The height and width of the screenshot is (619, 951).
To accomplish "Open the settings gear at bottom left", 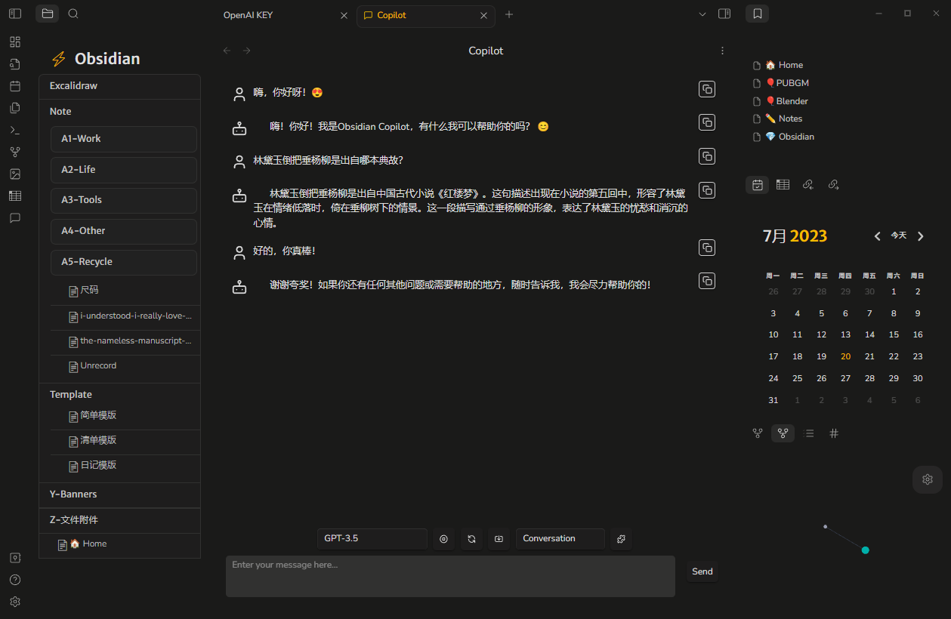I will pos(14,602).
